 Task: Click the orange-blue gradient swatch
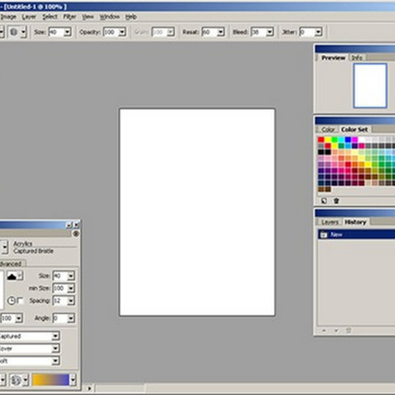pos(51,380)
